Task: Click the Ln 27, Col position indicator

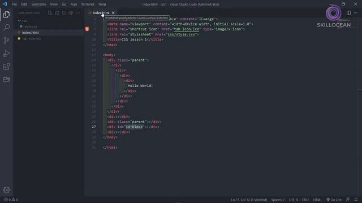Action: pyautogui.click(x=249, y=200)
